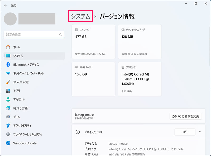The image size is (211, 156).
Task: Click the 時刻と言語 globe clock icon
Action: click(x=8, y=108)
